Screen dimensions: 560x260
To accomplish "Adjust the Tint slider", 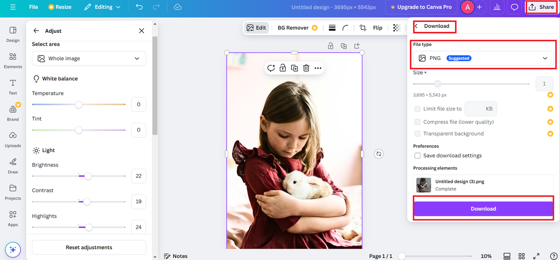I will click(79, 130).
